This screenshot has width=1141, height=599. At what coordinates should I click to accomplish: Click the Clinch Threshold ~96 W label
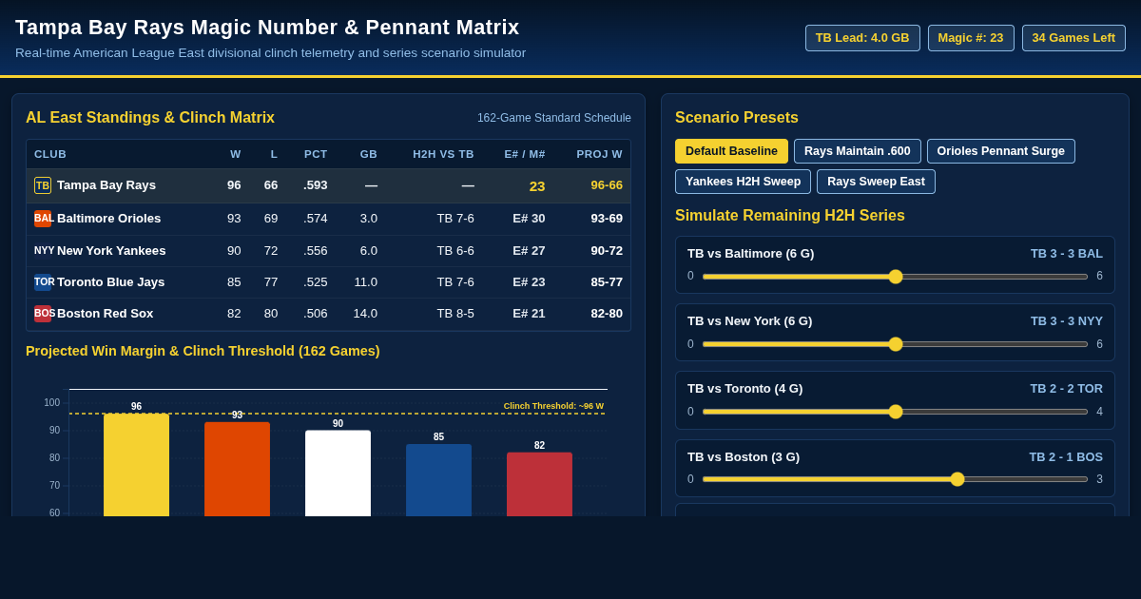point(553,406)
